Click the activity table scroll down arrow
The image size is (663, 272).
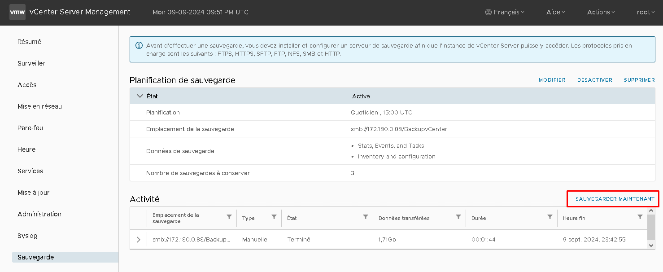(651, 245)
